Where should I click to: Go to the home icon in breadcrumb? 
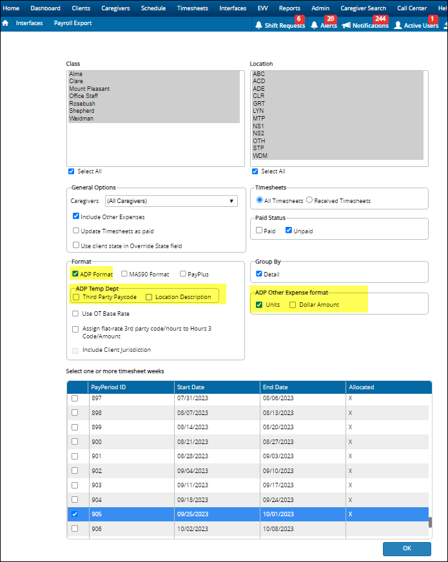pos(5,23)
